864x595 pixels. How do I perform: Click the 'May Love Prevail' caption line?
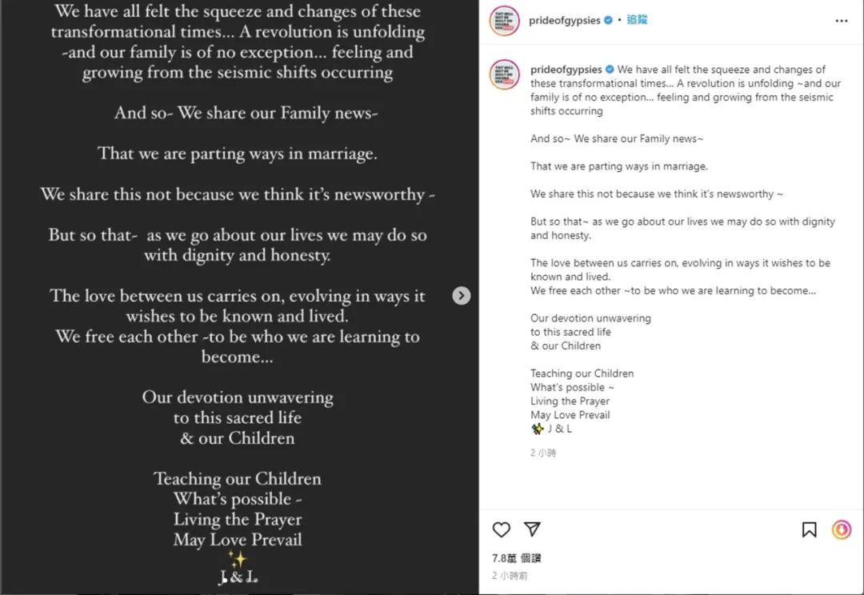[570, 415]
